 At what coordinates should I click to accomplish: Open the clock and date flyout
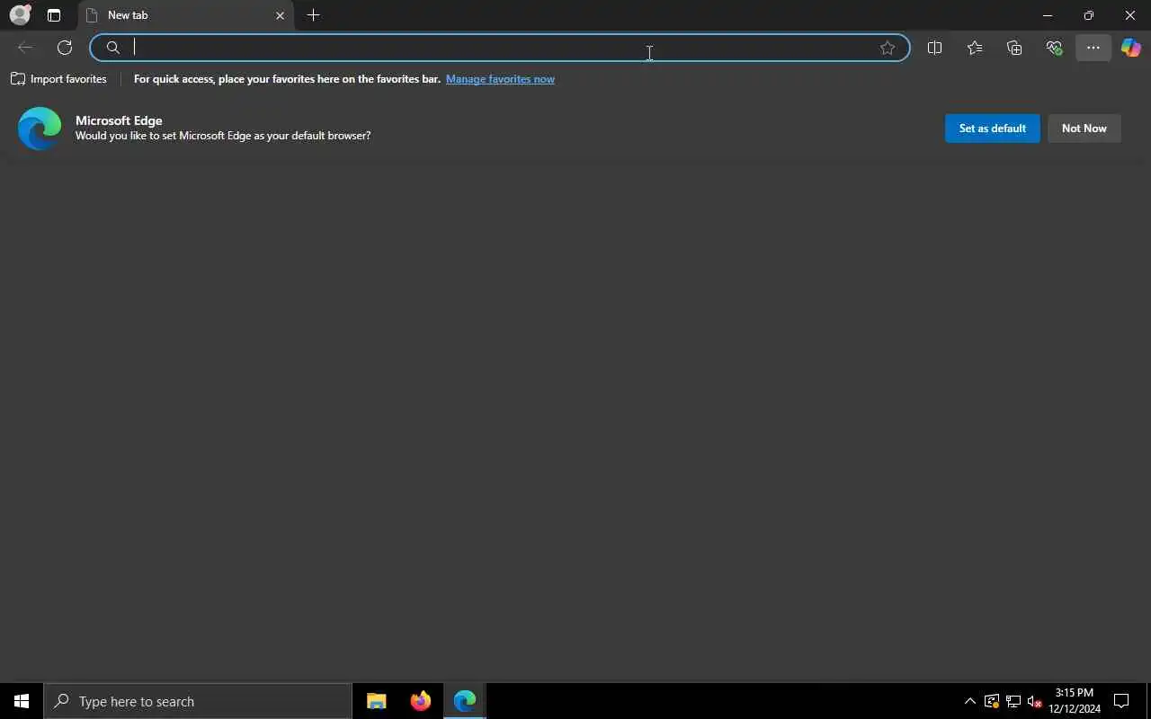pyautogui.click(x=1075, y=701)
